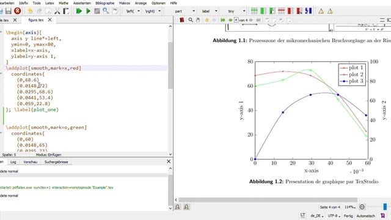This screenshot has height=220, width=391.
Task: Click the add table row icon
Action: coord(254,11)
